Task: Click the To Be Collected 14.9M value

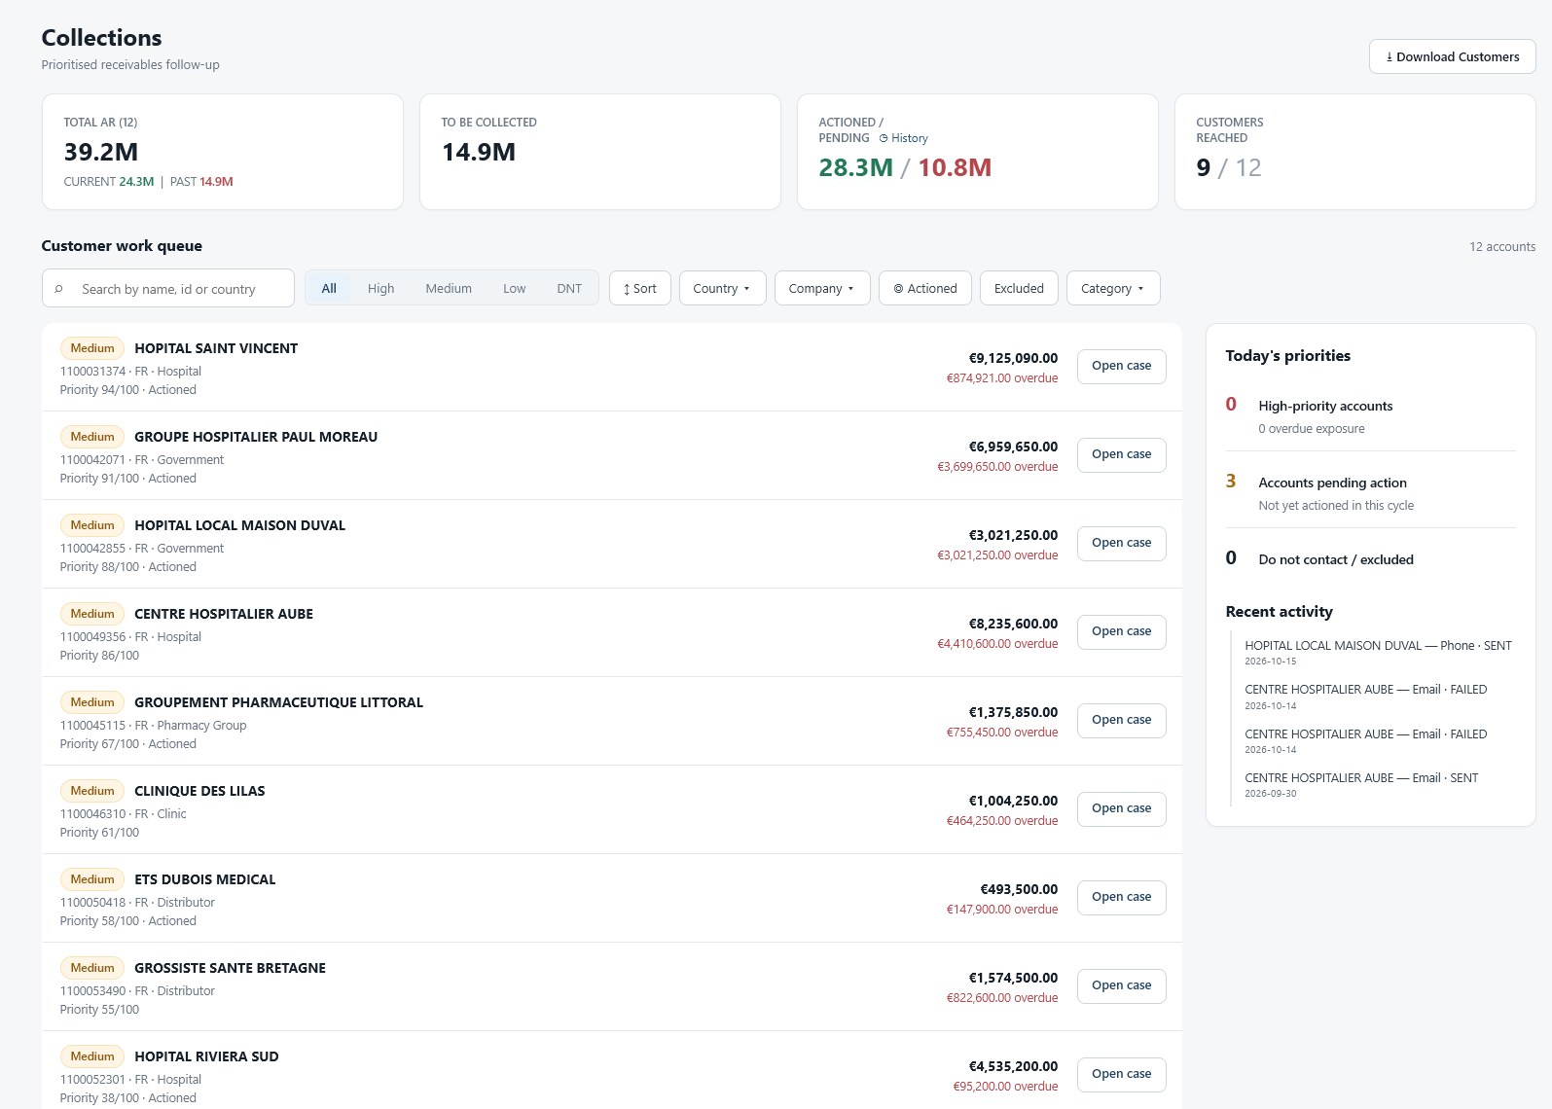Action: [479, 152]
